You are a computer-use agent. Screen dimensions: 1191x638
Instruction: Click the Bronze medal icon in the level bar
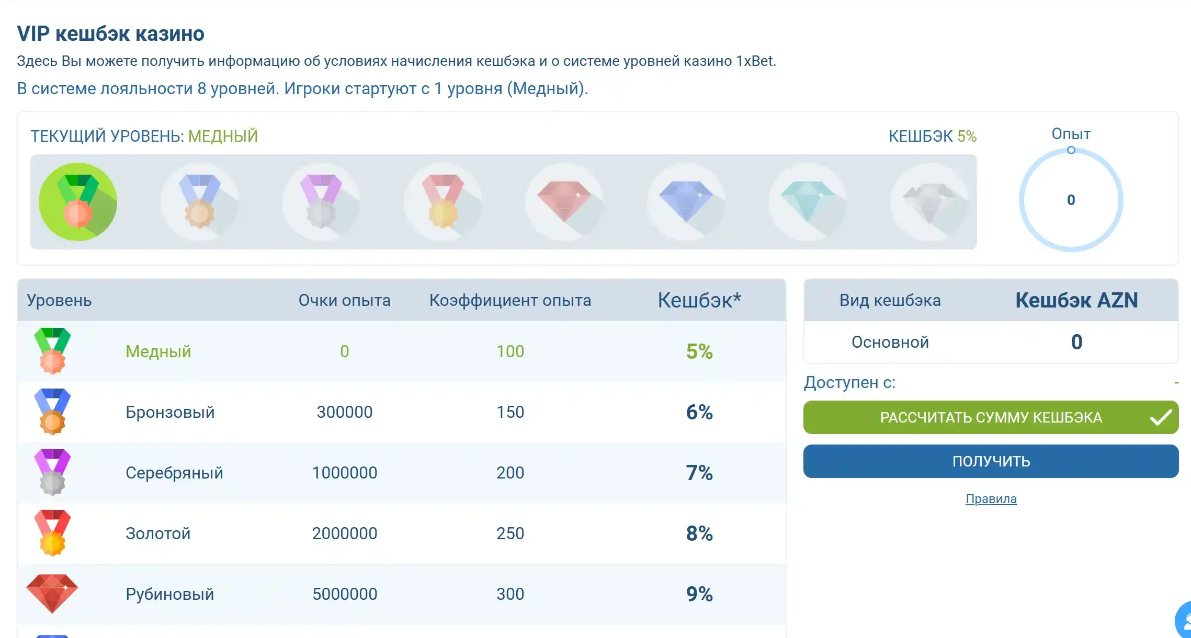(x=199, y=201)
